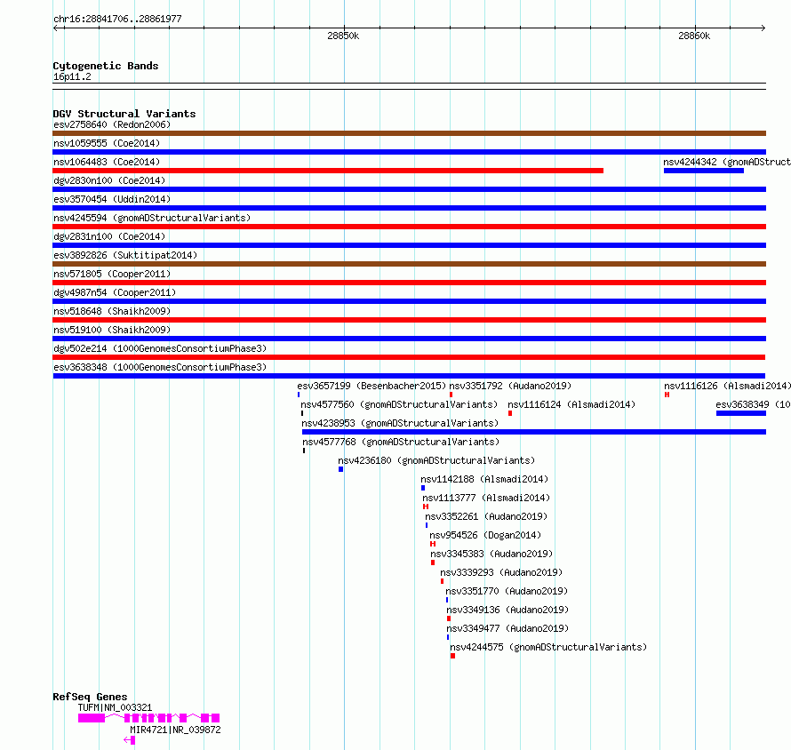Open nsv3351770 (Audano2019) variant label
The image size is (791, 750).
(x=507, y=591)
